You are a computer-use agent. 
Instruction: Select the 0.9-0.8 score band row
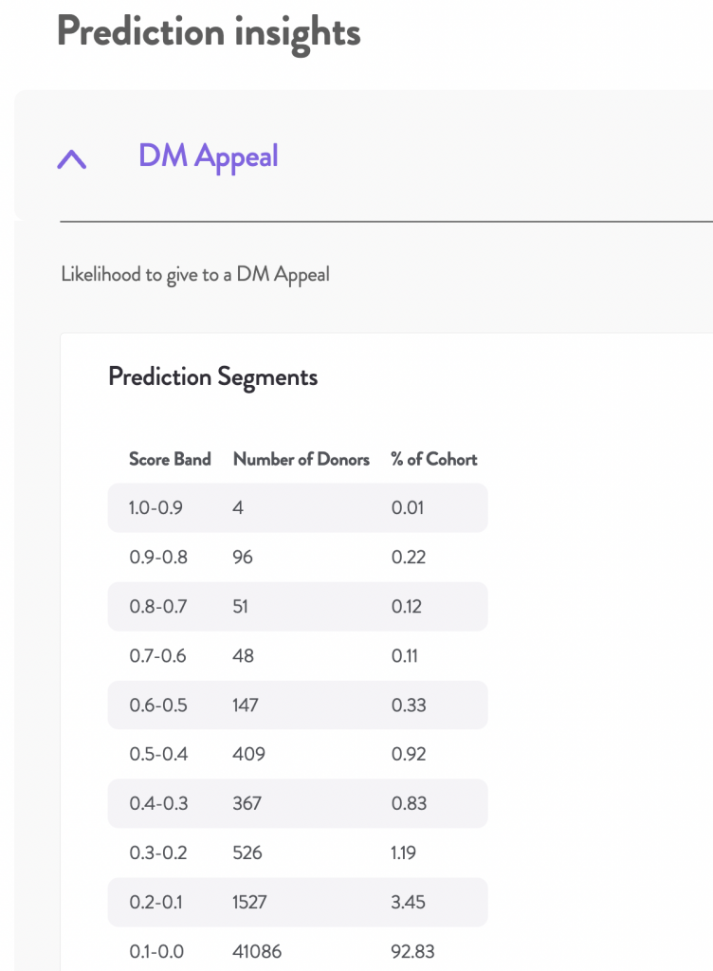pyautogui.click(x=298, y=557)
